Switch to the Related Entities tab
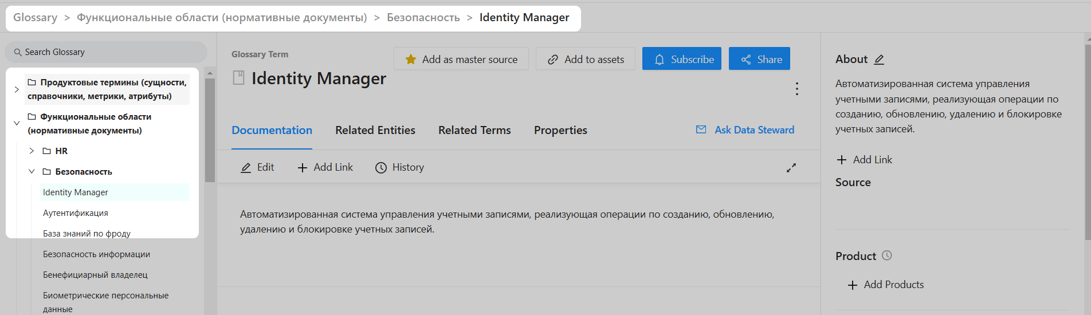This screenshot has height=315, width=1091. [x=375, y=131]
